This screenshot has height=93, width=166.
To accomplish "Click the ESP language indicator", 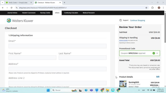I will pyautogui.click(x=143, y=90).
